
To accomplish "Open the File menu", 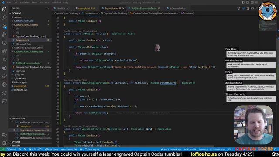I will pos(9,3).
